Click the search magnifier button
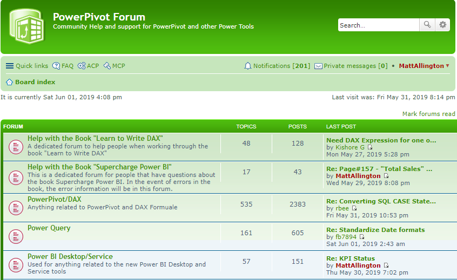The height and width of the screenshot is (280, 457). pyautogui.click(x=427, y=25)
